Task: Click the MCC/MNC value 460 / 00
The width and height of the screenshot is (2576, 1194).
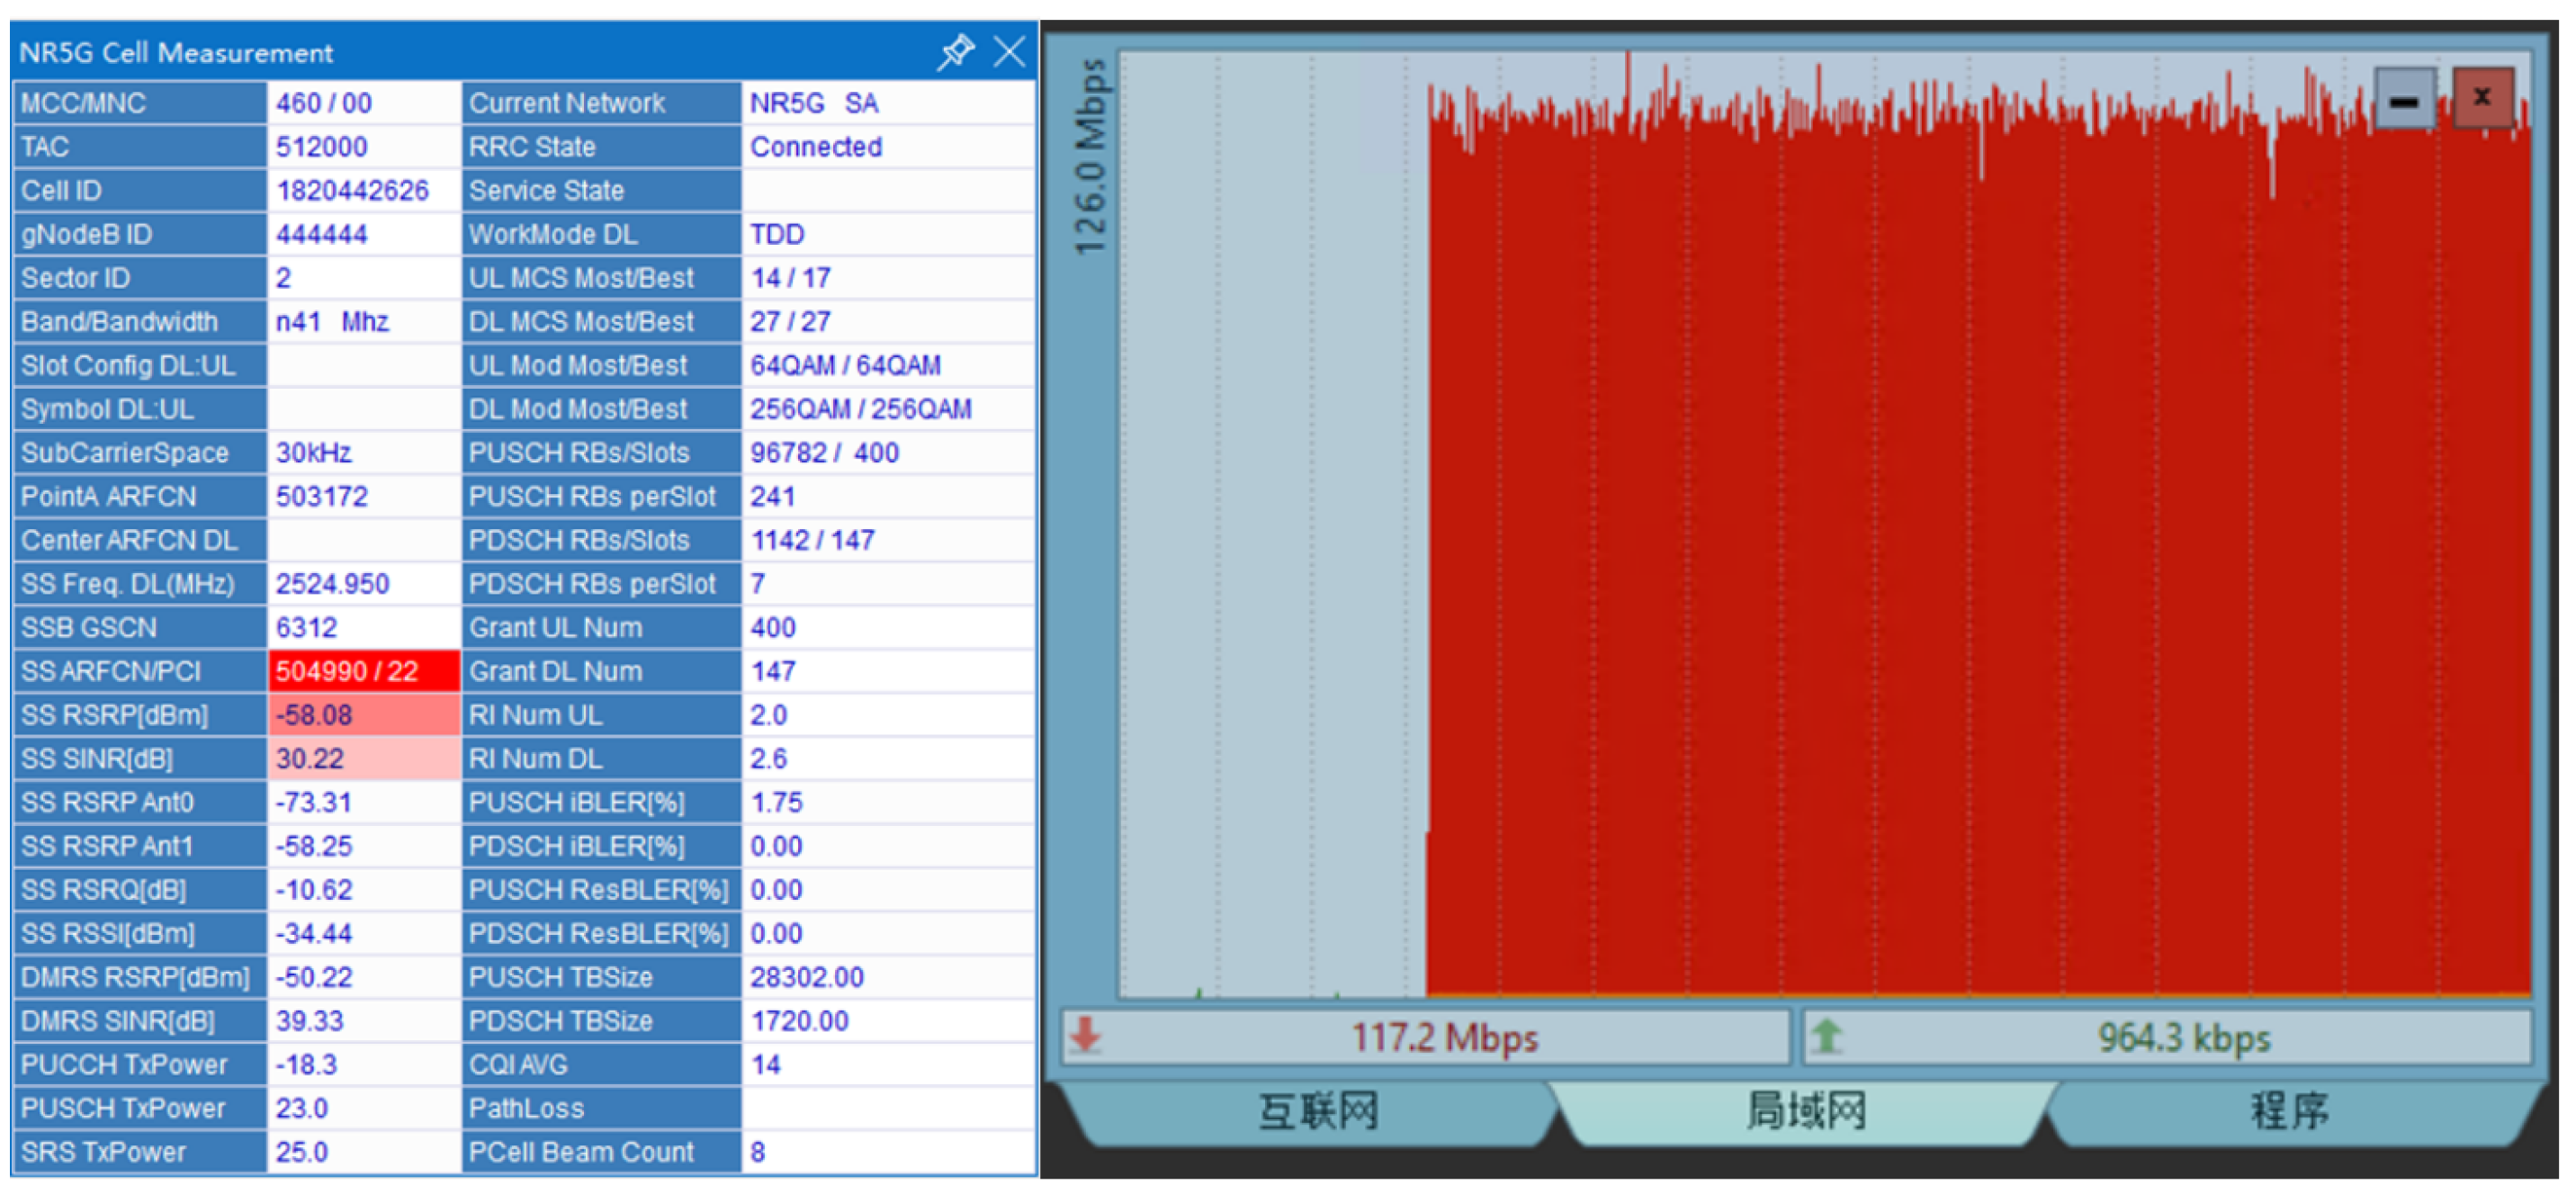Action: (x=323, y=103)
